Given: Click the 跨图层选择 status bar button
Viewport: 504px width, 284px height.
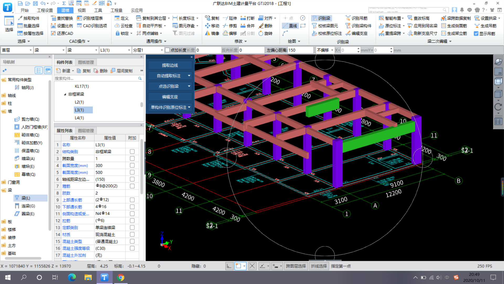Looking at the screenshot, I should click(x=296, y=266).
